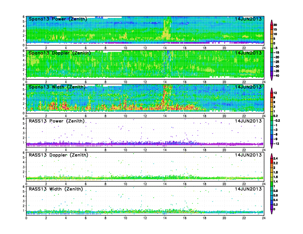The height and width of the screenshot is (234, 303).
Task: Click the "-40" colorbar label
Action: 276,76
